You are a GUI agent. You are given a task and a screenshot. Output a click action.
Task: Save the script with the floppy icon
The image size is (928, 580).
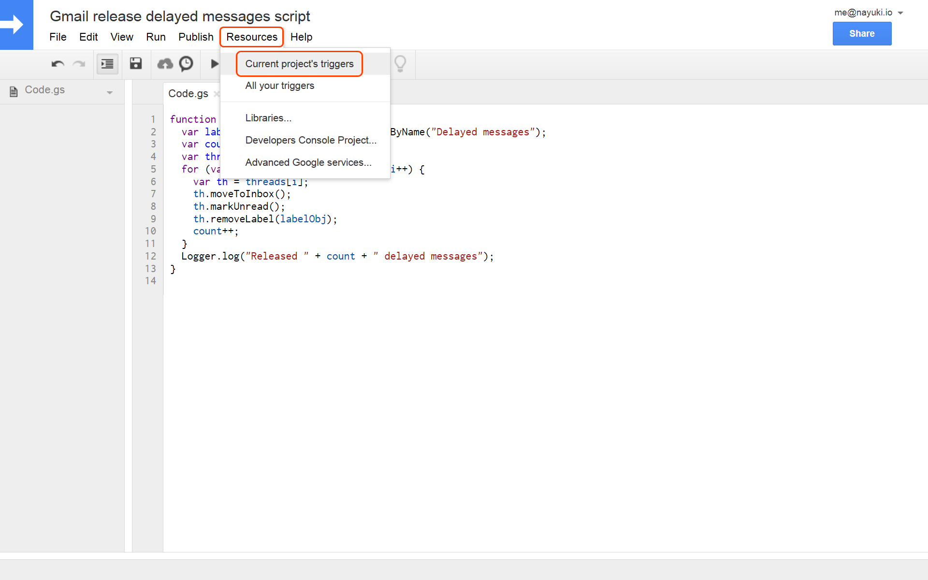[136, 63]
